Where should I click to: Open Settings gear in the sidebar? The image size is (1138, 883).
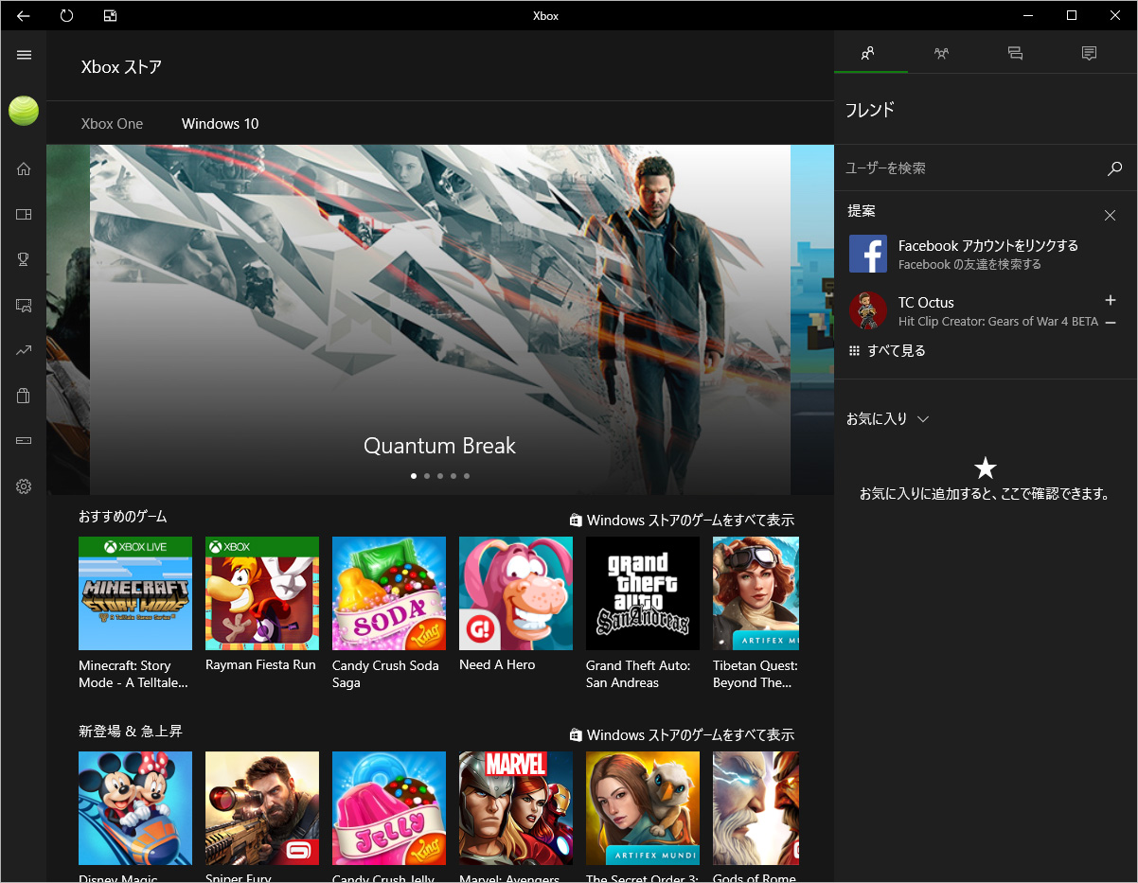click(x=24, y=486)
